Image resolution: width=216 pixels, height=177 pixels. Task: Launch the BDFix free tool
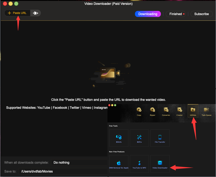[x=139, y=138]
